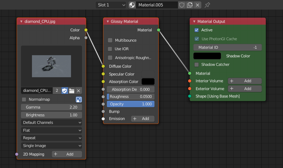283x168 pixels.
Task: Click the Roughness slider
Action: (x=130, y=96)
